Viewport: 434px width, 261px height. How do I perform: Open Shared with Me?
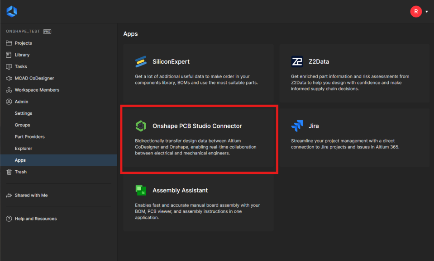click(x=31, y=195)
